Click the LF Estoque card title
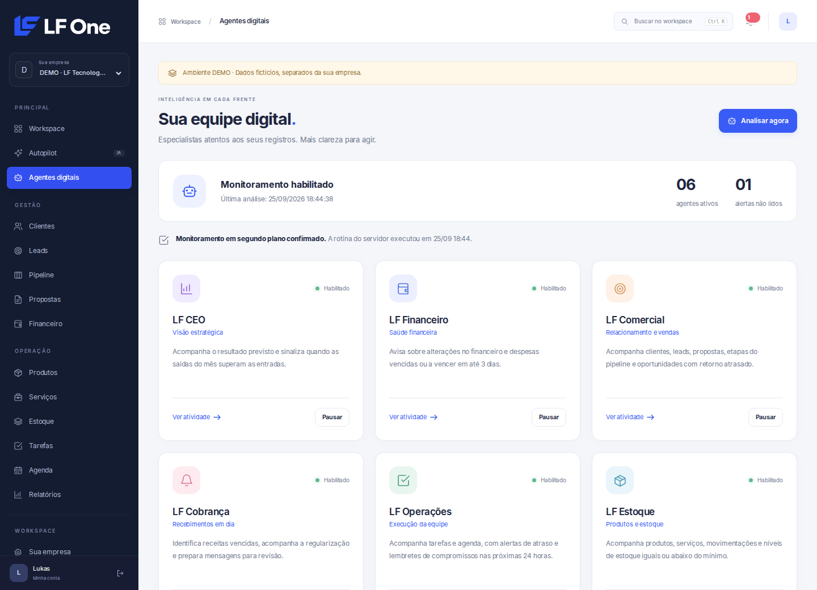This screenshot has height=590, width=817. [630, 512]
